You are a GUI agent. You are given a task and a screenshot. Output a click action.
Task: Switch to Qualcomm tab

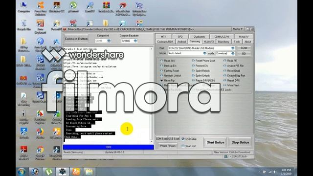point(199,37)
